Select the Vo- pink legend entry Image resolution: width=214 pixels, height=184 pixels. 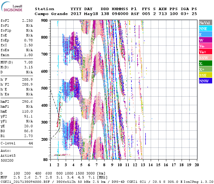tap(205, 46)
